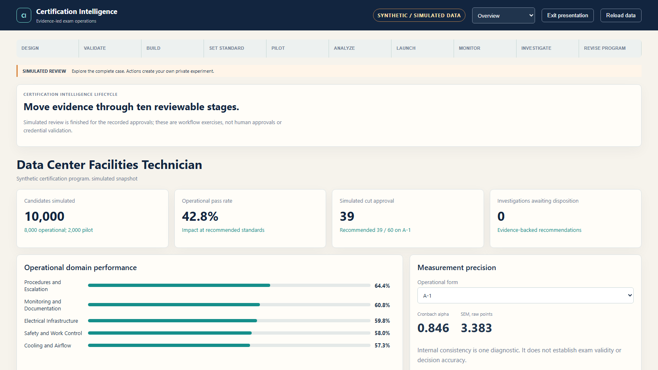Click 'Evidence-backed recommendations' text
Viewport: 658px width, 370px height.
pyautogui.click(x=540, y=230)
